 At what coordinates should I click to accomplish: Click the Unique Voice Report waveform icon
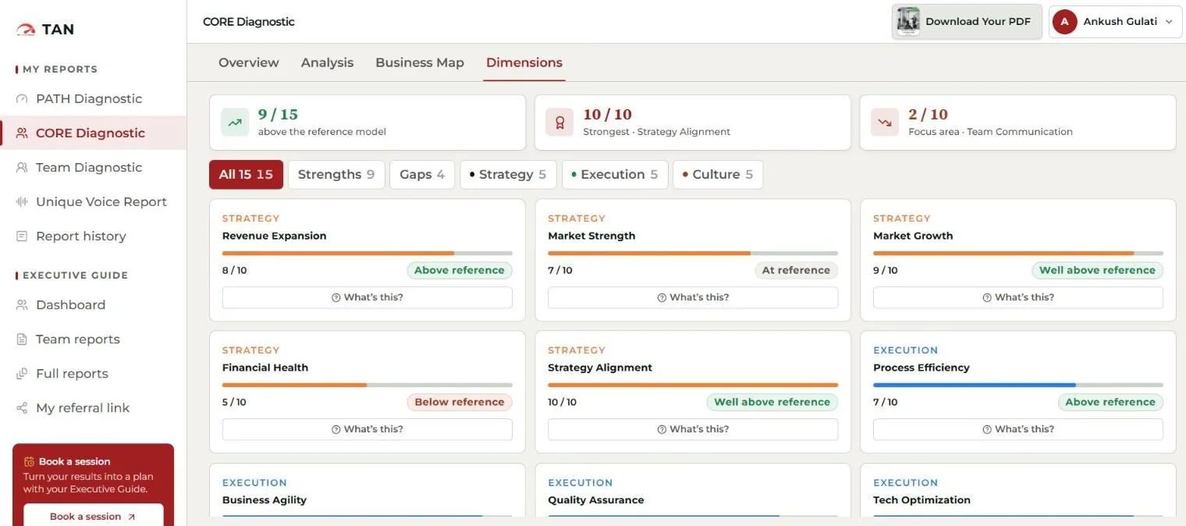22,202
